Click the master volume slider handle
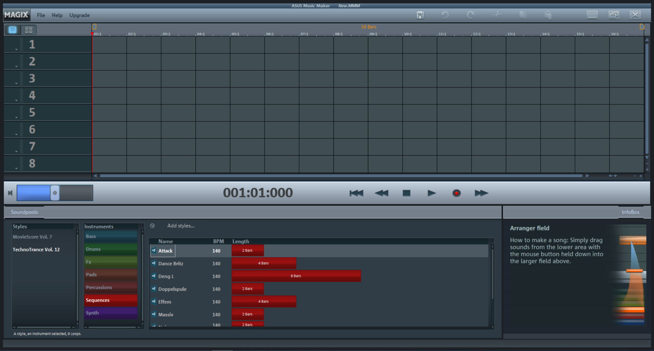 [x=54, y=193]
